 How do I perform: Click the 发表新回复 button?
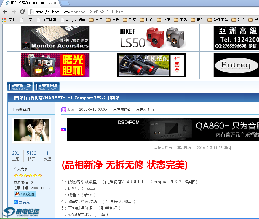coord(47,87)
